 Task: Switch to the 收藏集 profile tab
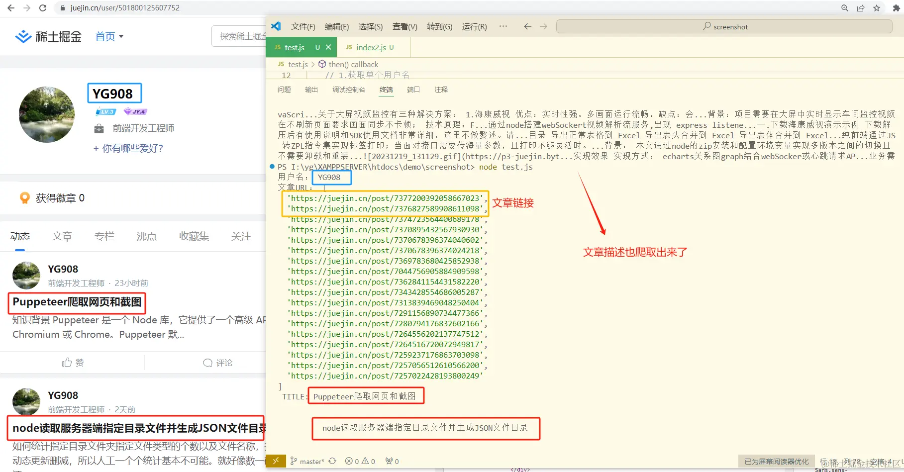194,236
